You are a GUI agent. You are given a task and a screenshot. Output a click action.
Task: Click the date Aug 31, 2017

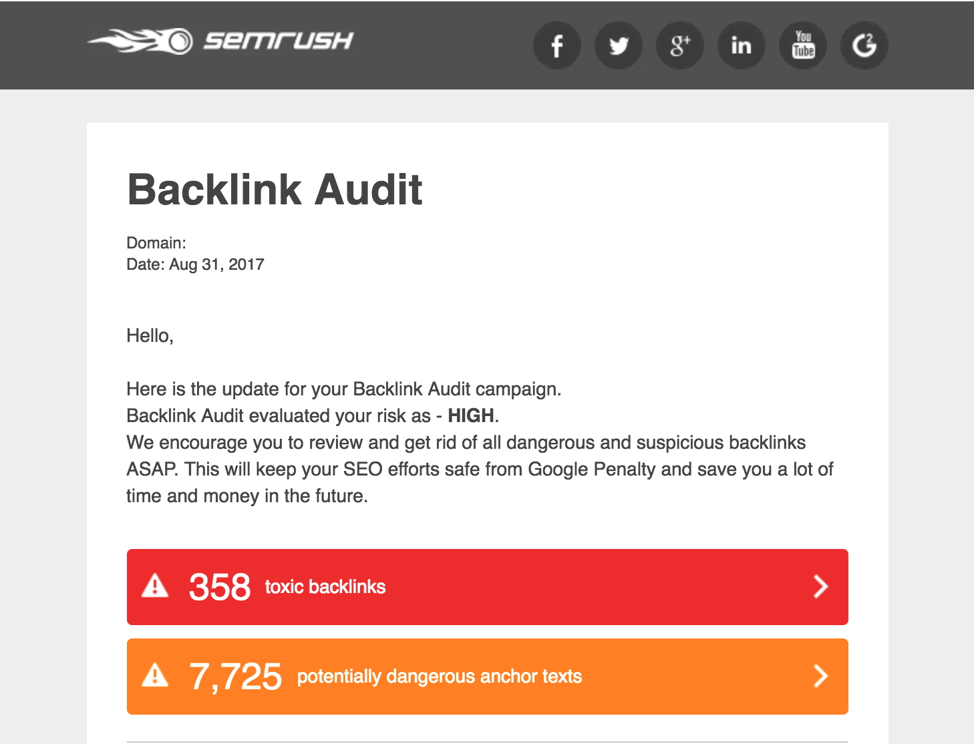[216, 264]
